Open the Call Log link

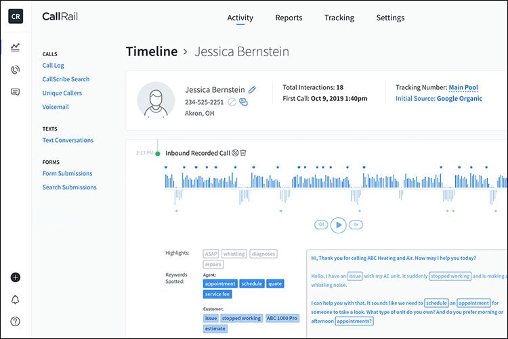click(53, 66)
